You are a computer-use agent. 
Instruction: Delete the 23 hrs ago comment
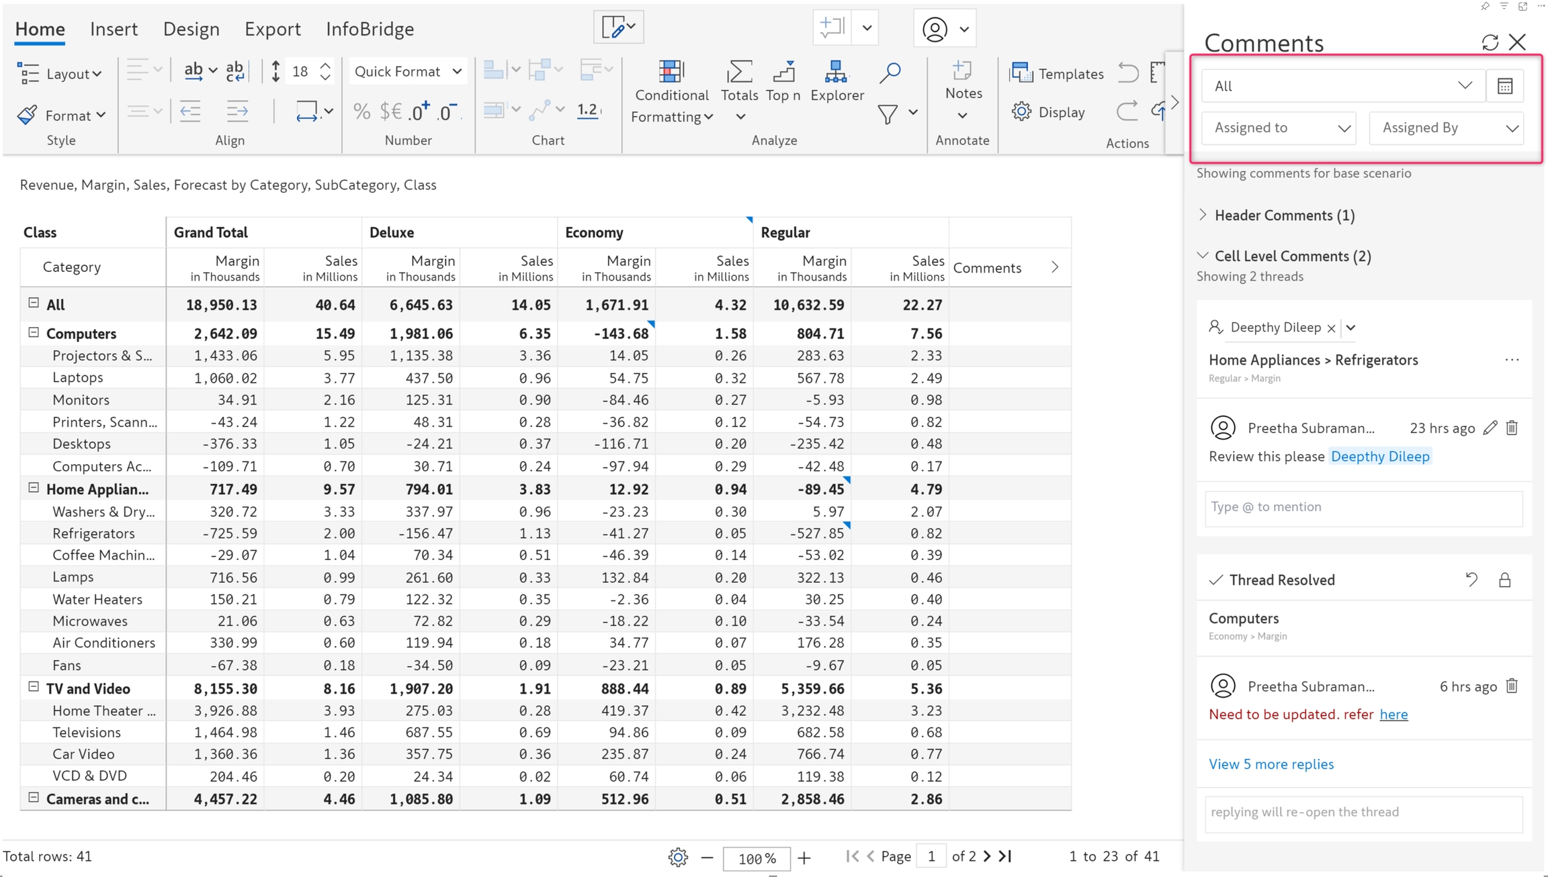tap(1512, 428)
